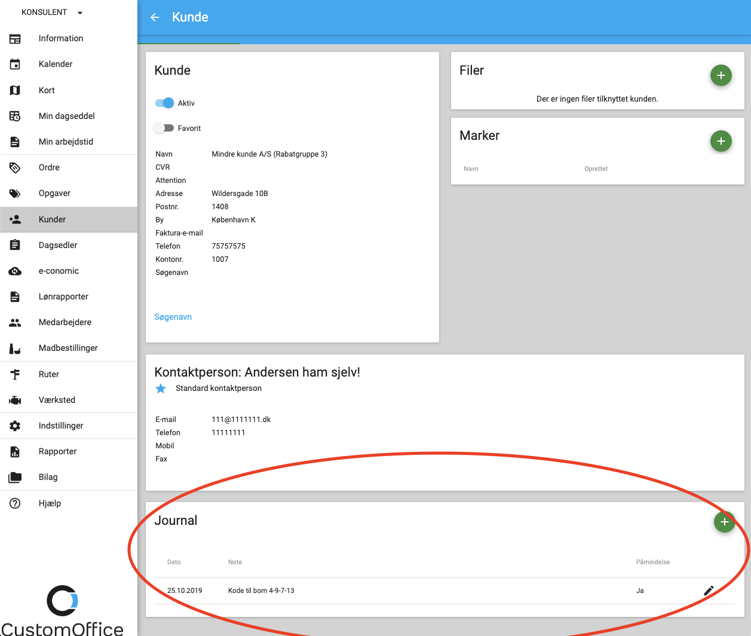Screen dimensions: 751x636
Task: Click customer name Mindre kunde A/S
Action: [x=269, y=154]
